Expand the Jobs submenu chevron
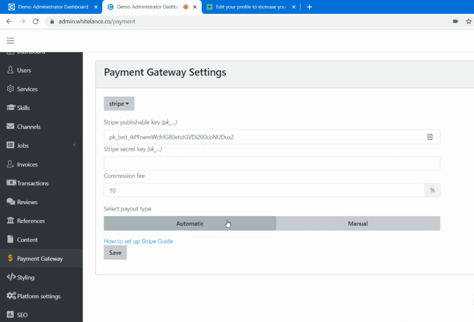This screenshot has width=474, height=322. click(74, 145)
